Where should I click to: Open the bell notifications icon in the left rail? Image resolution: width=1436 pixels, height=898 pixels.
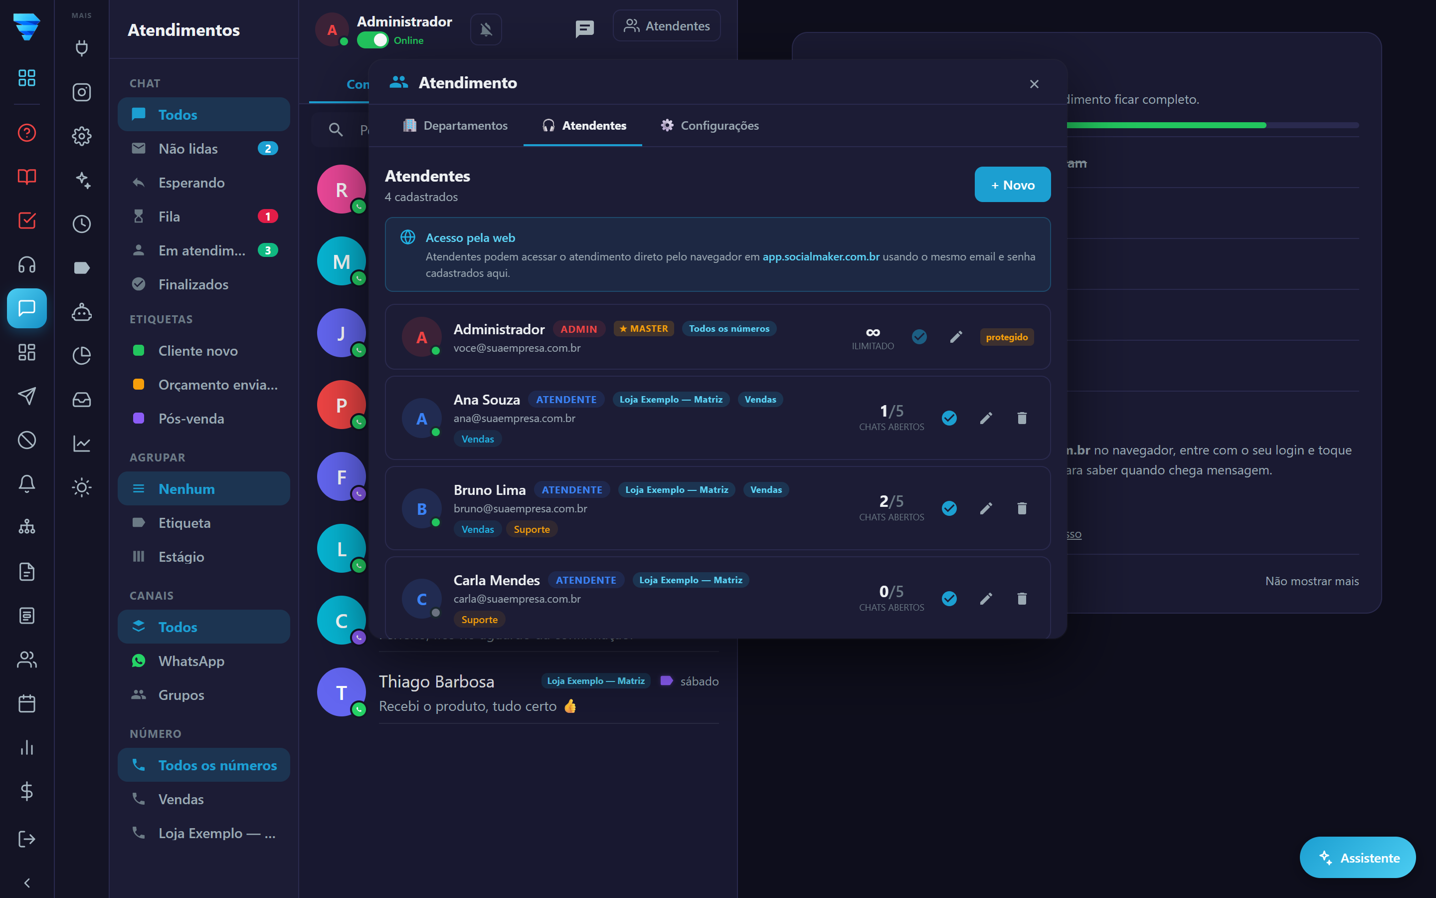click(x=27, y=484)
